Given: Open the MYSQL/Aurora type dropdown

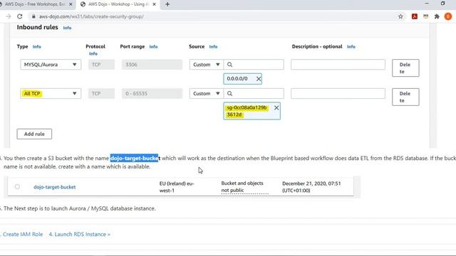Looking at the screenshot, I should tap(51, 65).
